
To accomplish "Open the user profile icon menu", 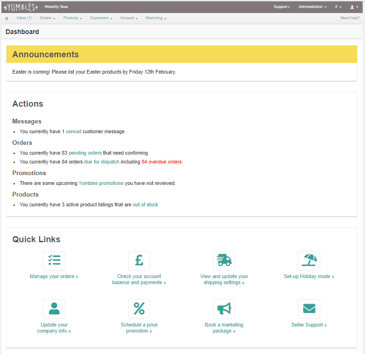I will pyautogui.click(x=354, y=7).
